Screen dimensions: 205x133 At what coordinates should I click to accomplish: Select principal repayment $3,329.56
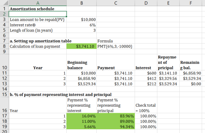(x=168, y=78)
